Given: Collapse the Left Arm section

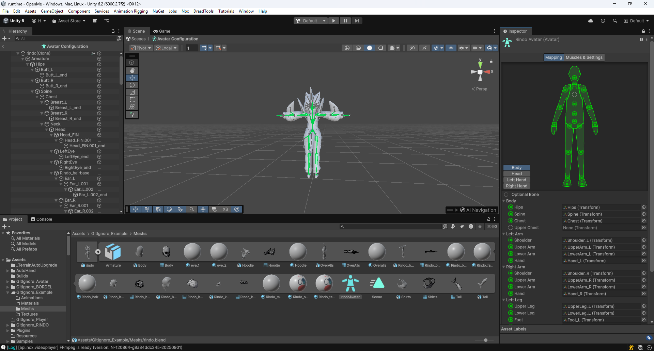Looking at the screenshot, I should (504, 234).
